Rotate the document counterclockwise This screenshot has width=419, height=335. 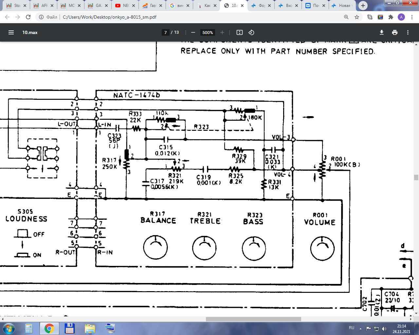tap(251, 32)
